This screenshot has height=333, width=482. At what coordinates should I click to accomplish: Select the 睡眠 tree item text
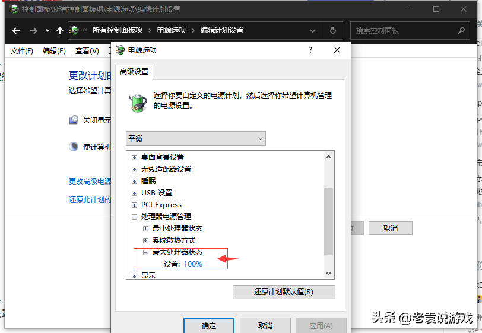click(x=148, y=181)
